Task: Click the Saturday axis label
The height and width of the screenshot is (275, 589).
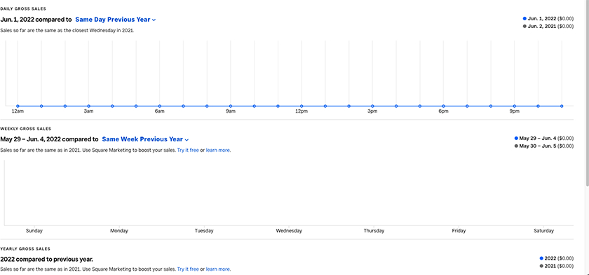Action: click(x=544, y=231)
